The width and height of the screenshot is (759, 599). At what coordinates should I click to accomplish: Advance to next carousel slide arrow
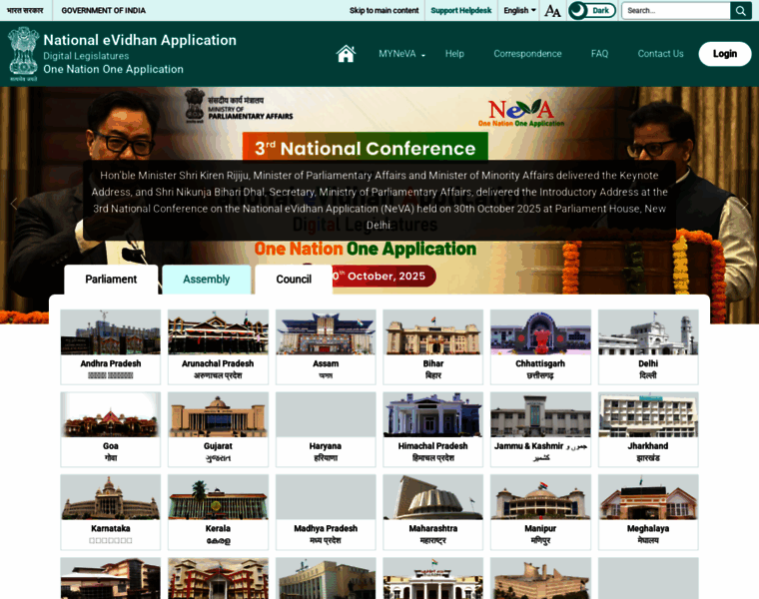pos(744,205)
